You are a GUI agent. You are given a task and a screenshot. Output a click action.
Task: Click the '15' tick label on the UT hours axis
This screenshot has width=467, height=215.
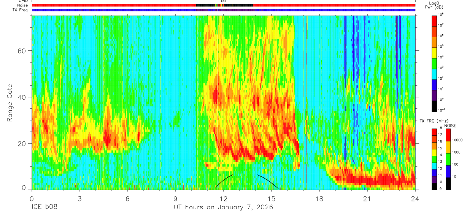click(271, 198)
